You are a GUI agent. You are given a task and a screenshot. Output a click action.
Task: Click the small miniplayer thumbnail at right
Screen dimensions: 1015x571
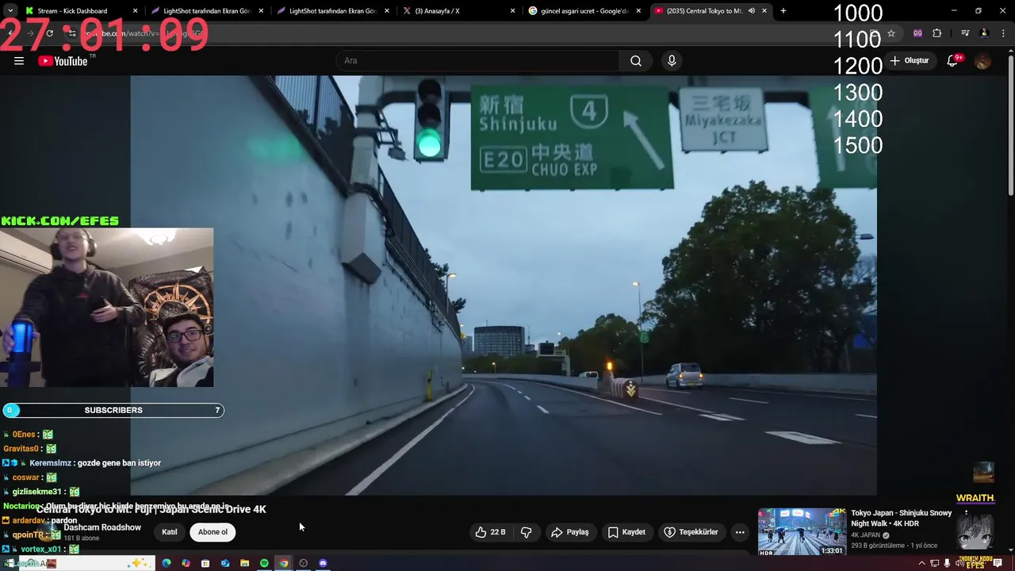pos(983,472)
